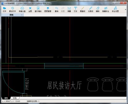Close the 图纸 tab

pos(22,15)
